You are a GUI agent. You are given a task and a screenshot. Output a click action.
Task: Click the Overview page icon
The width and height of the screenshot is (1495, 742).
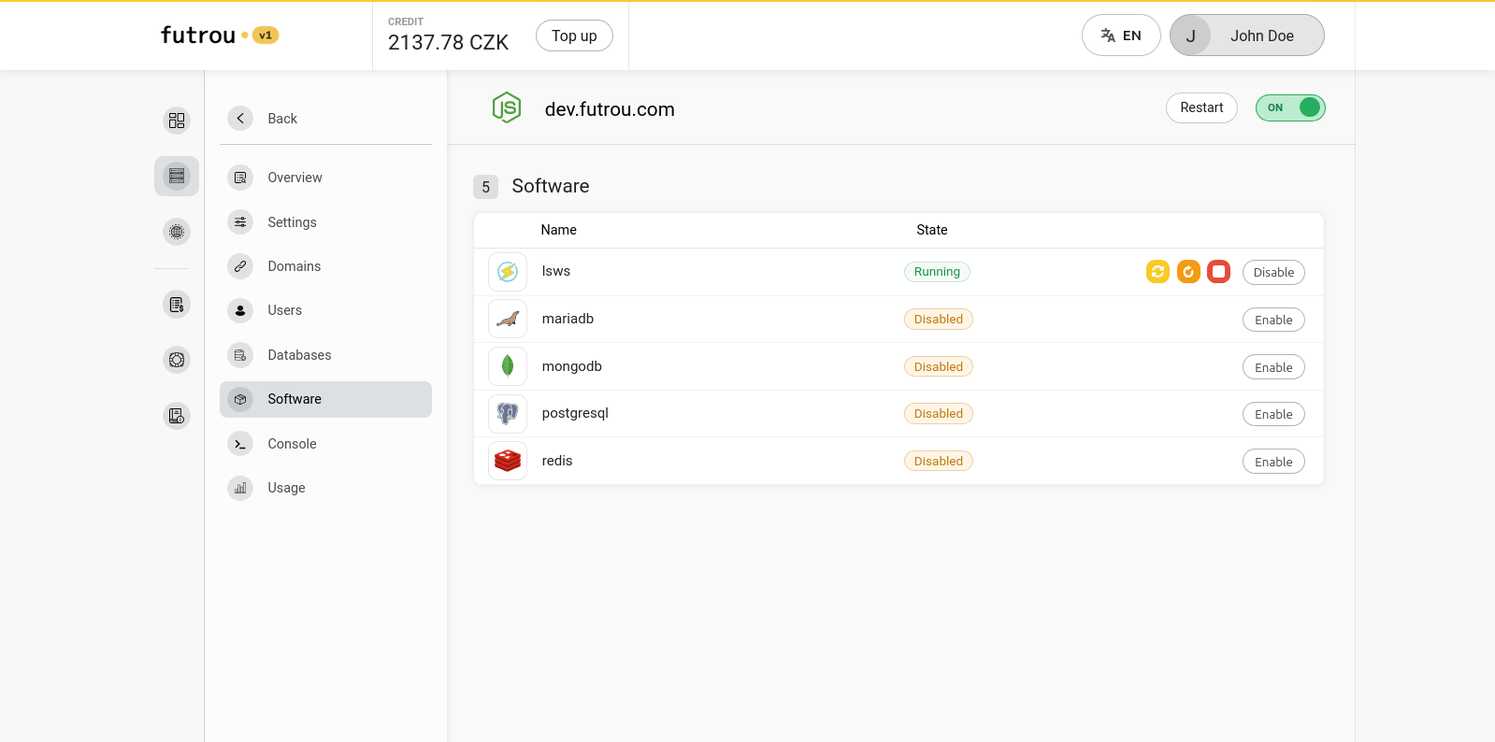240,178
